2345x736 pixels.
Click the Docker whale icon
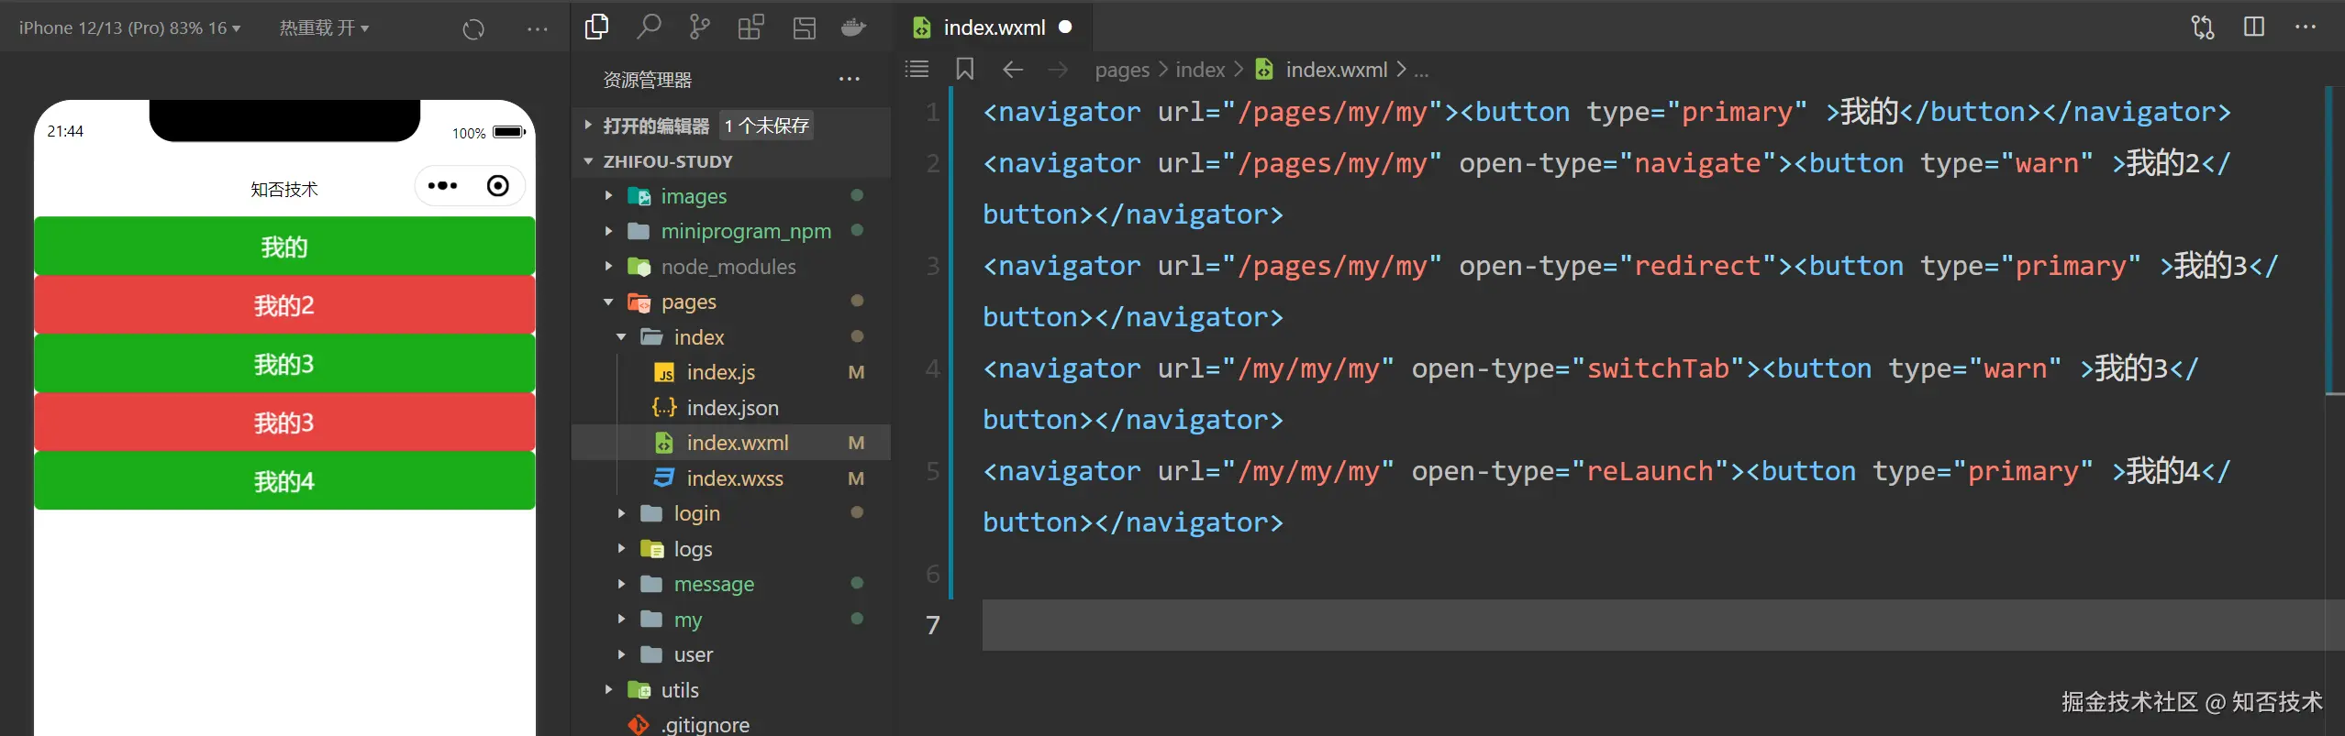click(x=853, y=27)
